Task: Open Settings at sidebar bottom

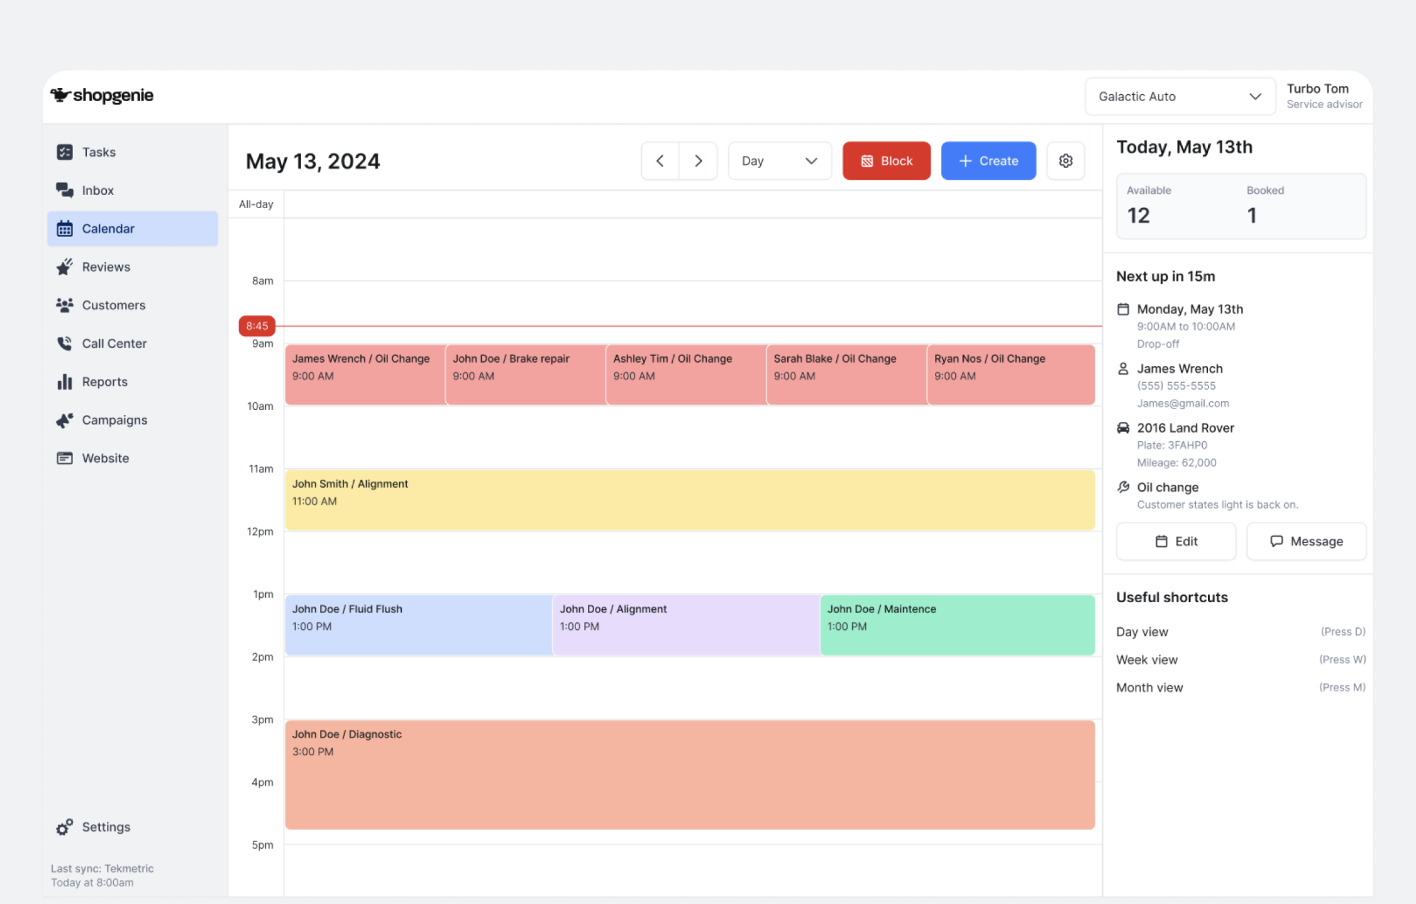Action: coord(106,827)
